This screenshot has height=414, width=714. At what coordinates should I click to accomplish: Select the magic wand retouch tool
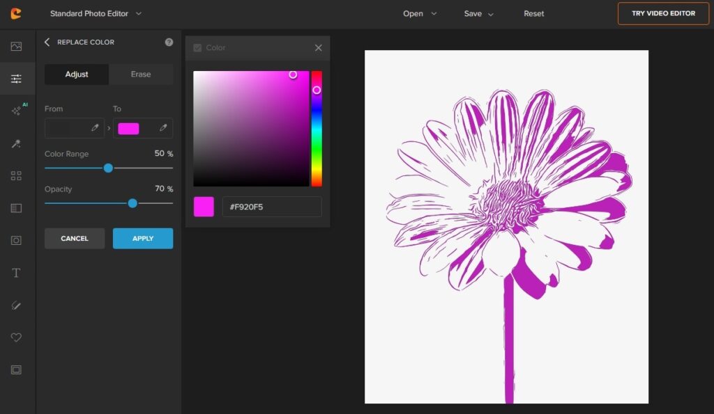coord(16,143)
